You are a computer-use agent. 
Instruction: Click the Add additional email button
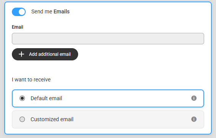45,54
